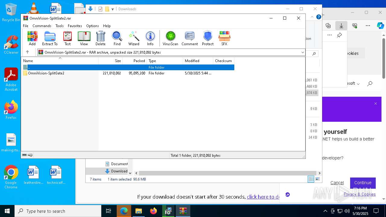This screenshot has width=386, height=217.
Task: Open File Explorer from the taskbar
Action: (x=139, y=211)
